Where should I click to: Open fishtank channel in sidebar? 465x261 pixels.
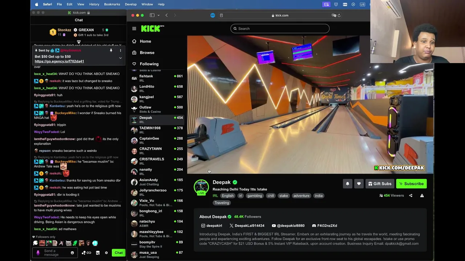[157, 78]
